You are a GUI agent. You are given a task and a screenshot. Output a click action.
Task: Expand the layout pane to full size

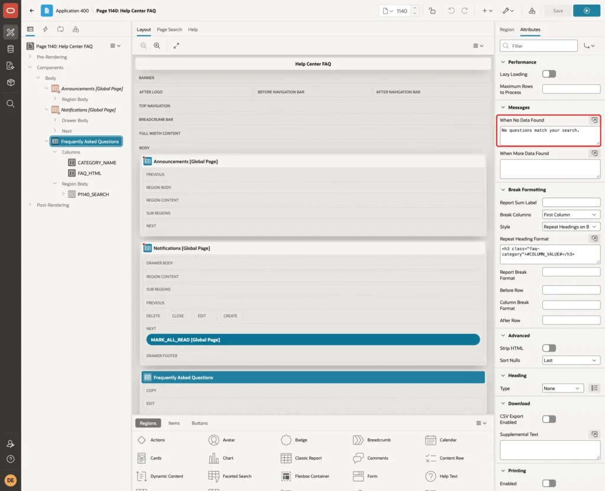[x=176, y=45]
